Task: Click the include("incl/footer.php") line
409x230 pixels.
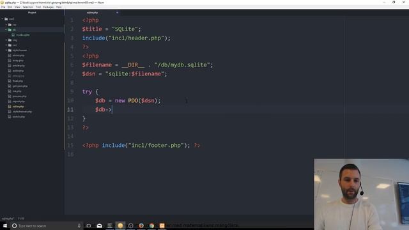Action: (141, 145)
